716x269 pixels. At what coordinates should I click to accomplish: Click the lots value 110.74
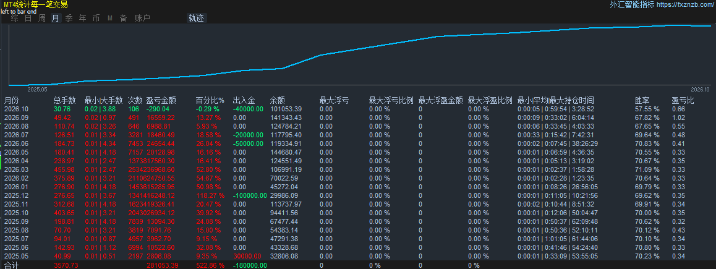(x=64, y=126)
